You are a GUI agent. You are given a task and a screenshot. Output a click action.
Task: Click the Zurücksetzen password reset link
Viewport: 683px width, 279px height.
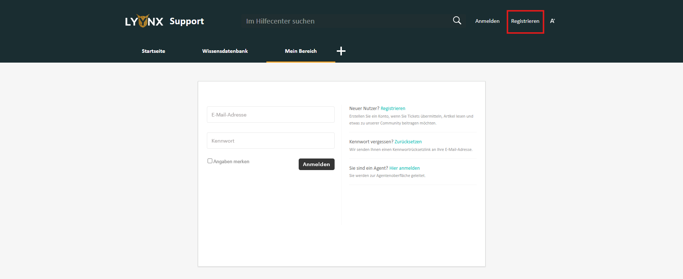pyautogui.click(x=408, y=142)
